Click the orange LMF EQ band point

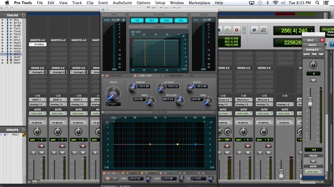point(150,144)
